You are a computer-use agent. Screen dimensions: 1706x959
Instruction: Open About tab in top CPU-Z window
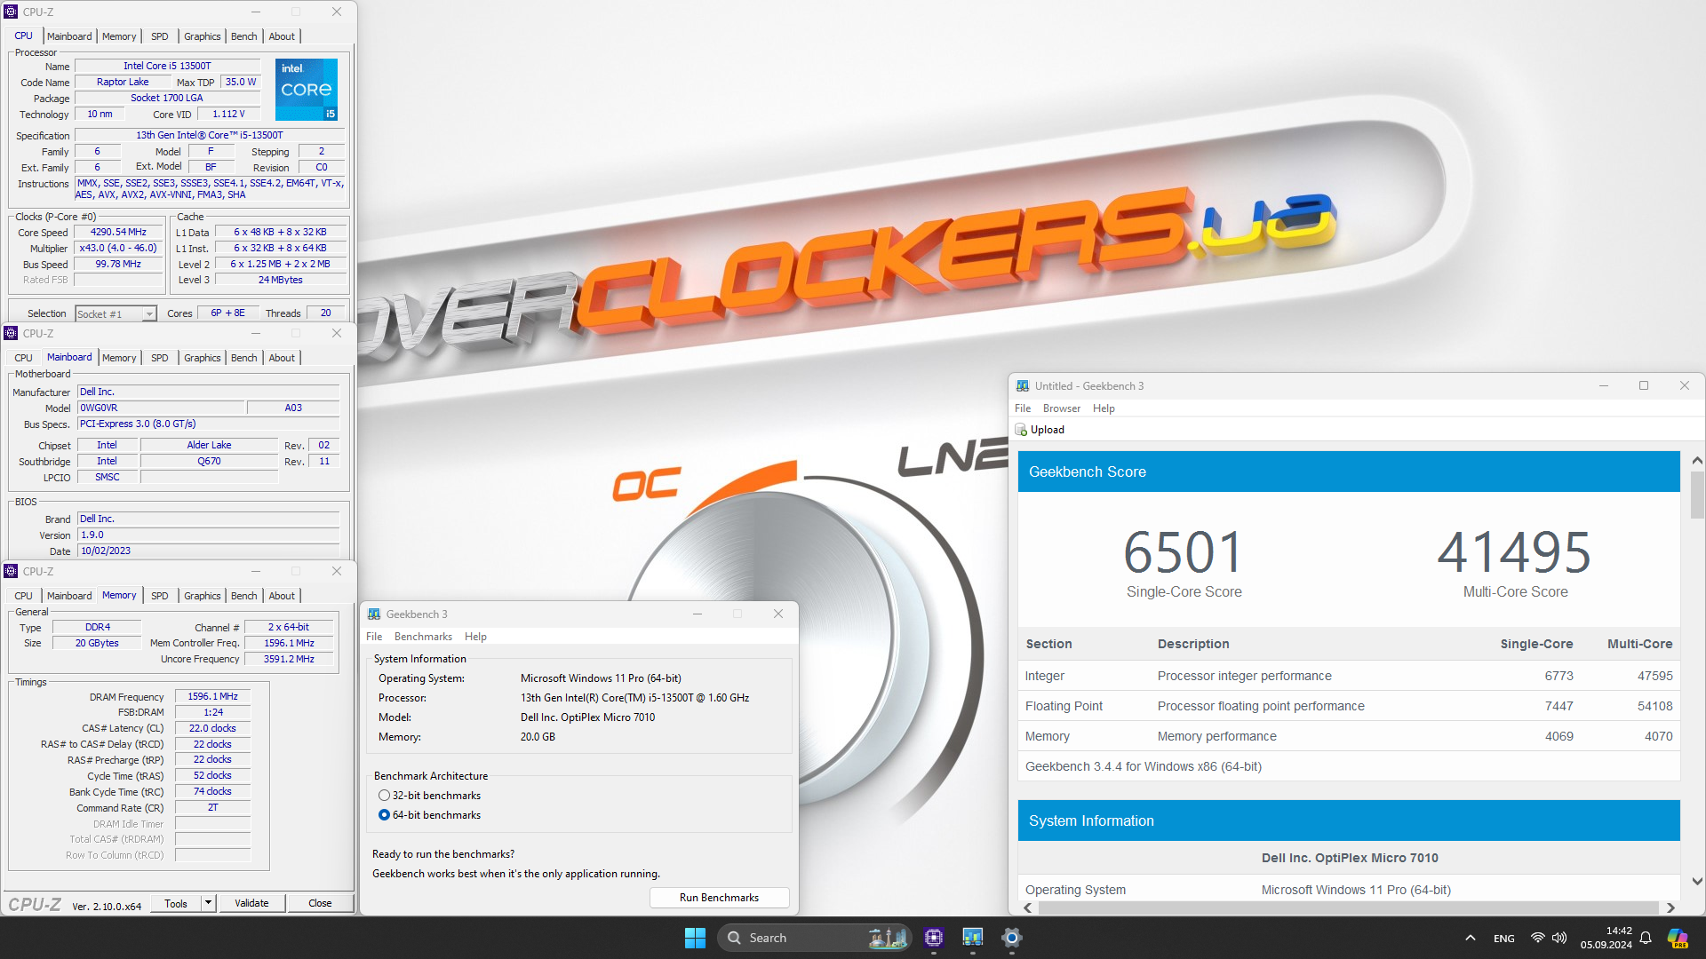[282, 36]
